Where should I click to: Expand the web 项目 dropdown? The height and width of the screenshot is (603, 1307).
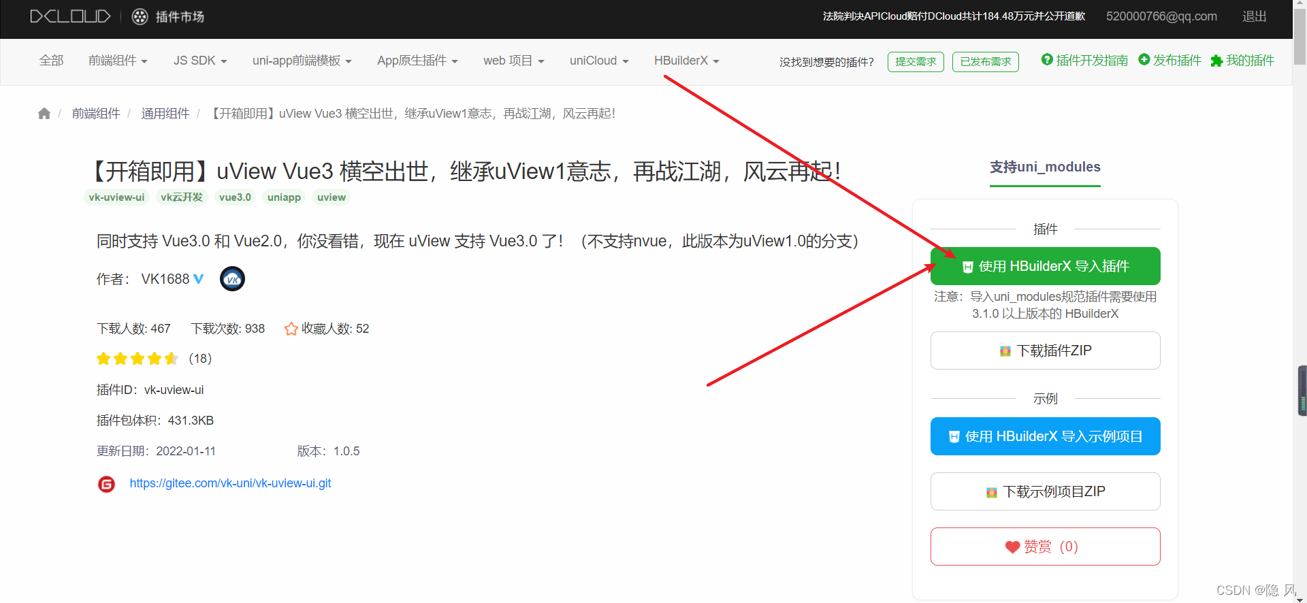(x=514, y=61)
